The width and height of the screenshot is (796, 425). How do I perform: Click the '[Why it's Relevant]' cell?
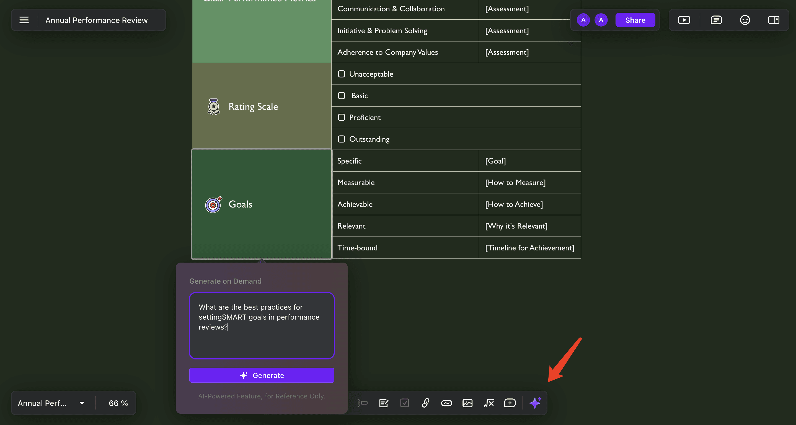tap(530, 226)
